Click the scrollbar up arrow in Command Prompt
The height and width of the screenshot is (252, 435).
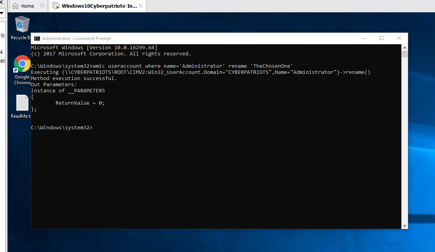pyautogui.click(x=405, y=48)
